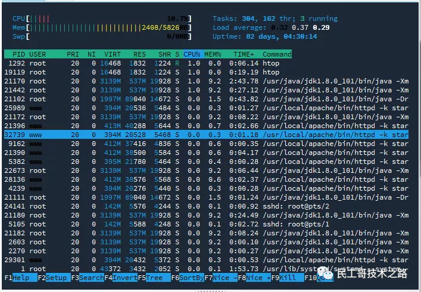Select the systemd process row PID 1
The width and height of the screenshot is (421, 292).
[206, 269]
